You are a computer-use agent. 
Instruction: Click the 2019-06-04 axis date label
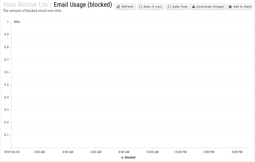[12, 152]
